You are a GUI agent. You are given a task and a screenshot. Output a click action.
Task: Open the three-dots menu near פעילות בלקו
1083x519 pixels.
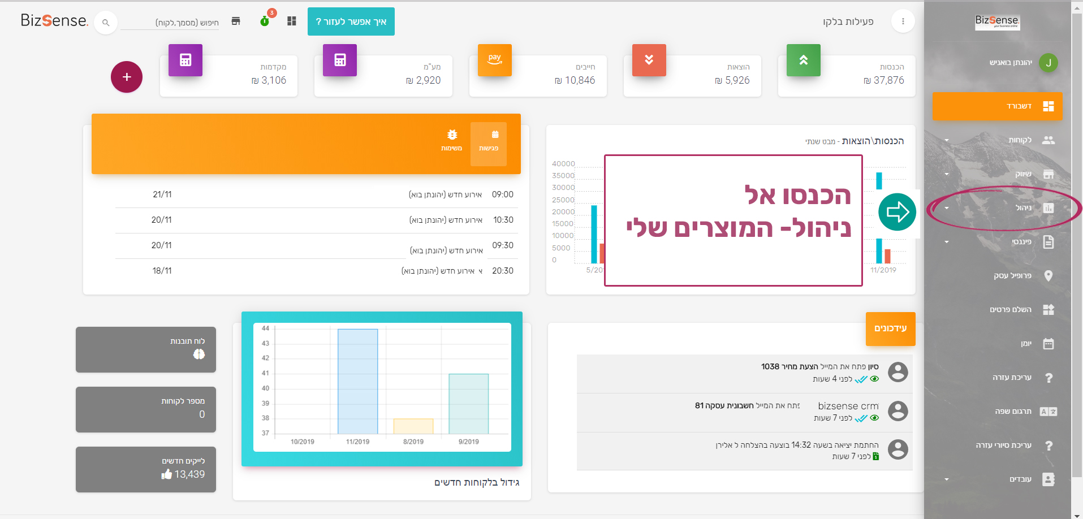click(903, 21)
